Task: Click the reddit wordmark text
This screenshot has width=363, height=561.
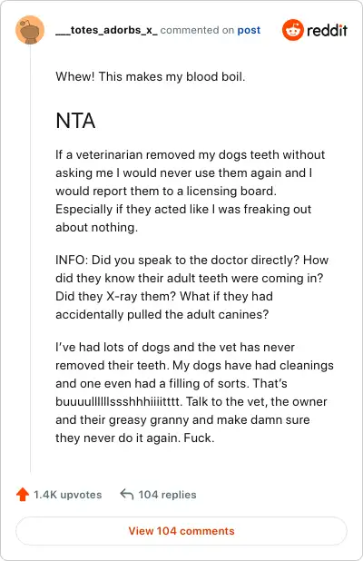Action: [327, 31]
